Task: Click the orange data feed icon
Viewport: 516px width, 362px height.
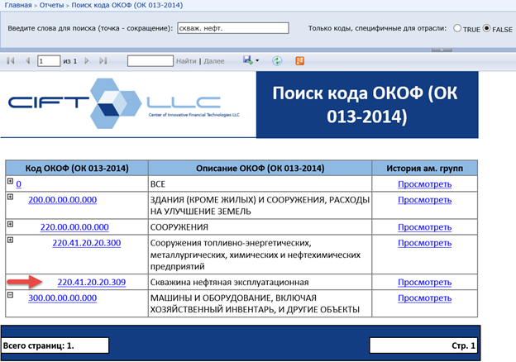Action: pyautogui.click(x=300, y=61)
